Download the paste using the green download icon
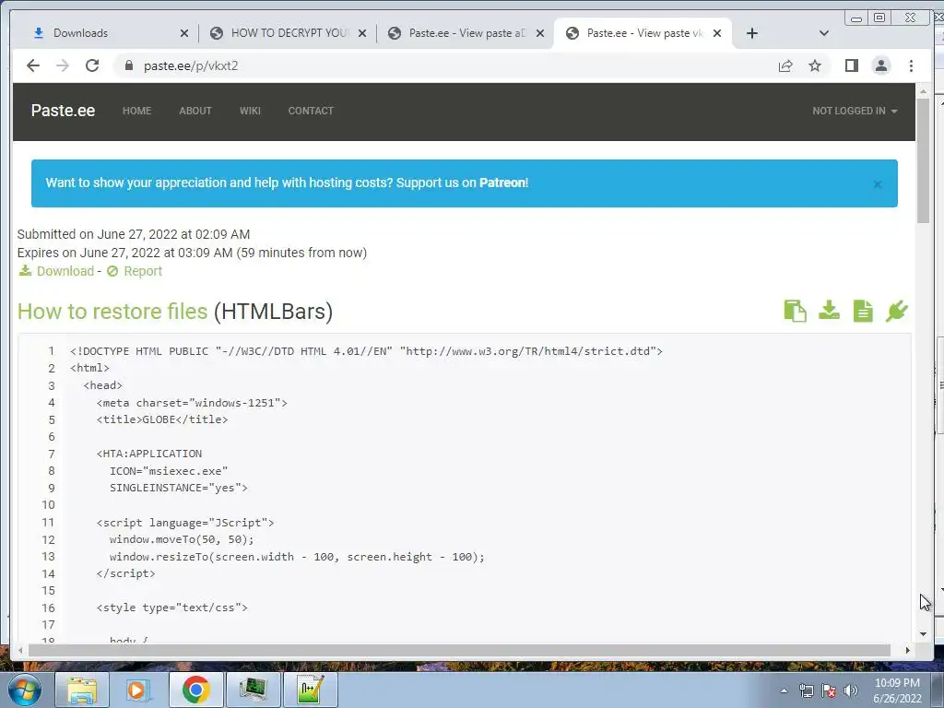The height and width of the screenshot is (708, 944). point(829,310)
